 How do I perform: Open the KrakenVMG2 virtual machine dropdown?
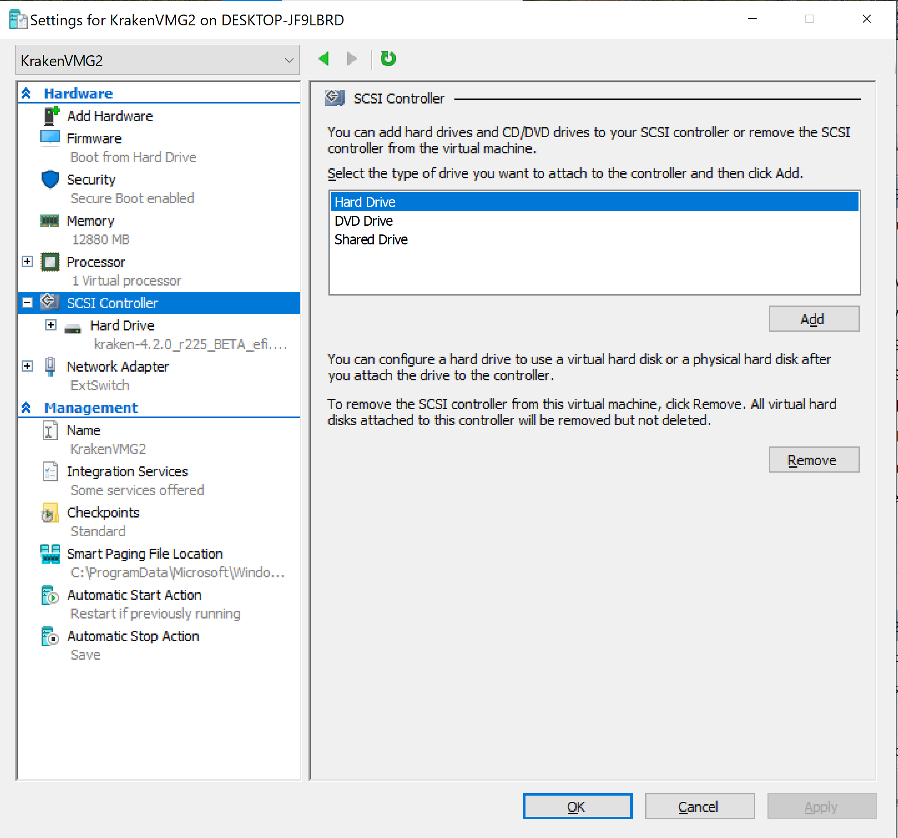(x=289, y=61)
